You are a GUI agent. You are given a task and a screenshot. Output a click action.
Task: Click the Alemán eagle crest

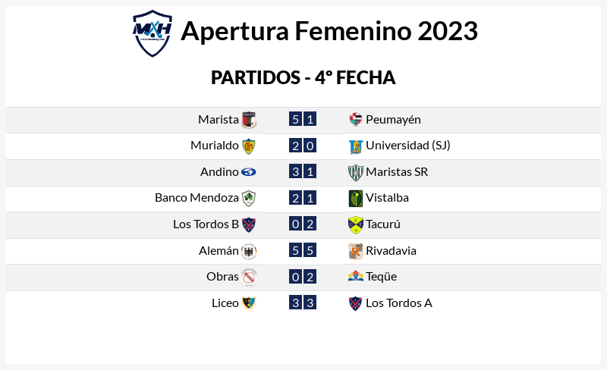click(249, 252)
